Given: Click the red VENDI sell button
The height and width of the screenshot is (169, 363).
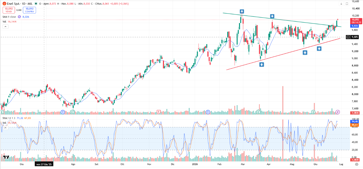Looking at the screenshot, I should click(8, 10).
